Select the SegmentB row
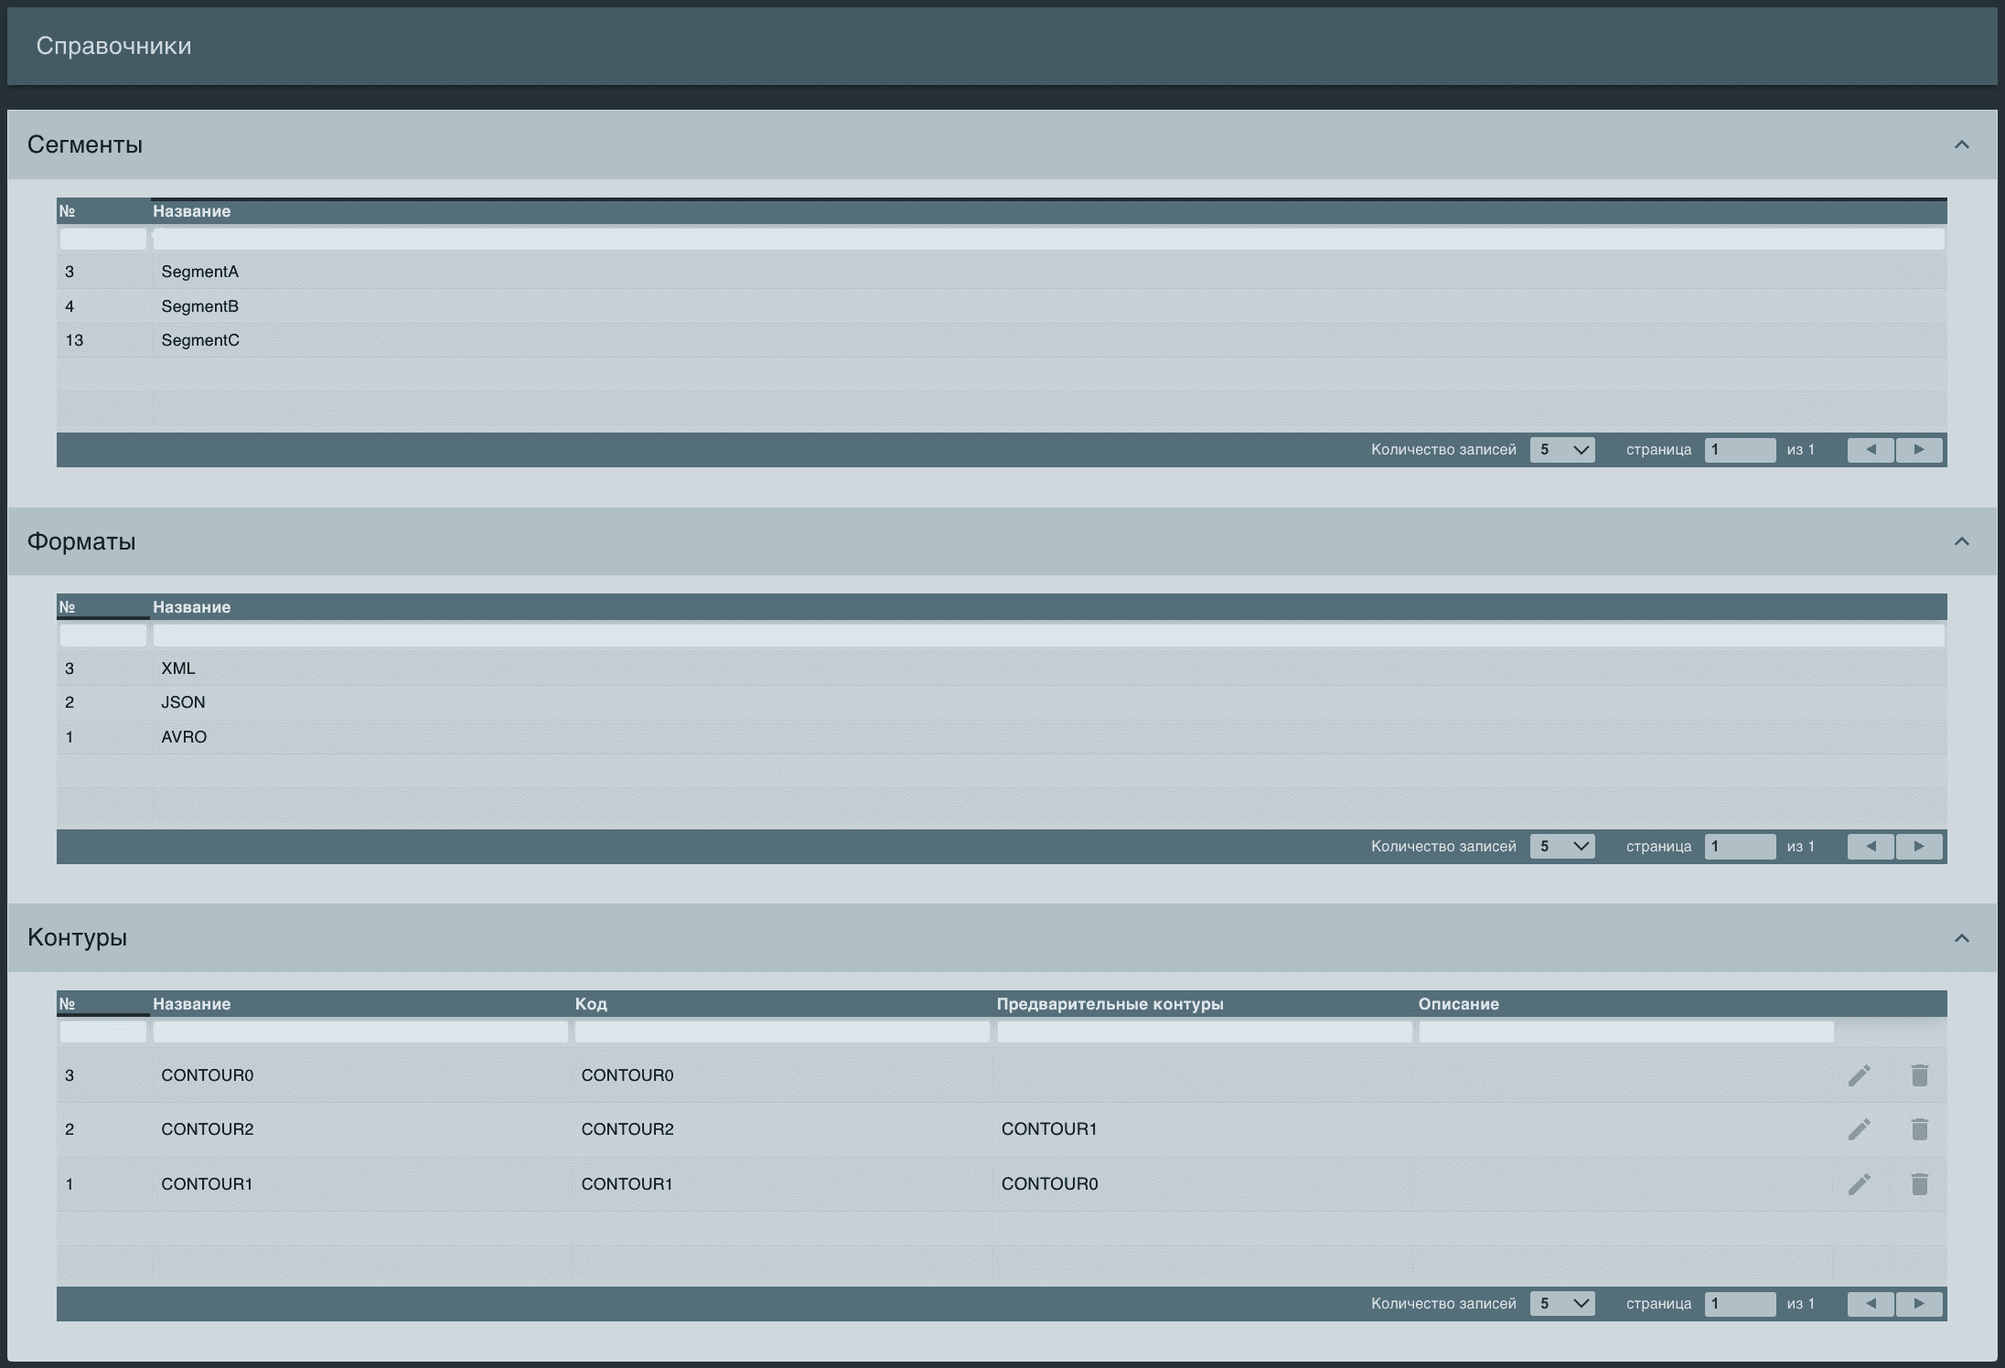Screen dimensions: 2005x1368 (199, 306)
